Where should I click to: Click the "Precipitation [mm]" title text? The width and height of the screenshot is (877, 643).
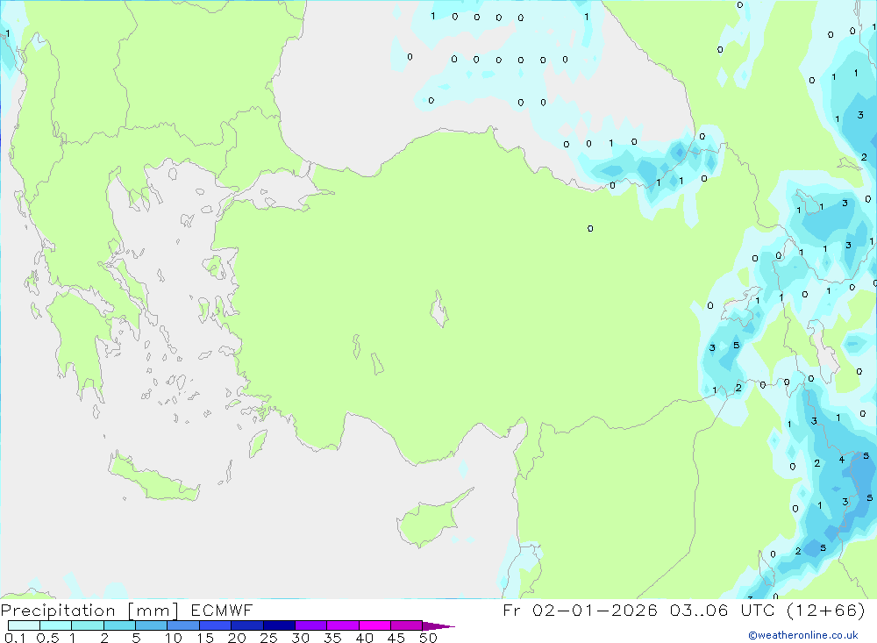tap(89, 610)
